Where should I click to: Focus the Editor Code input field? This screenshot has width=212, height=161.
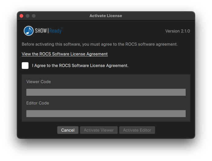(x=106, y=114)
